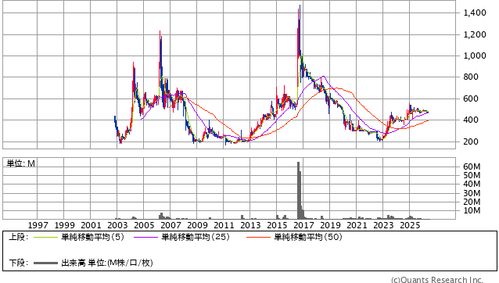Click the gray 出来高 legend bar
499x283 pixels.
(x=45, y=263)
